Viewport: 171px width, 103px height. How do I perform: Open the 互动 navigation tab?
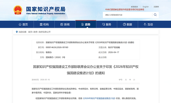tap(148, 24)
